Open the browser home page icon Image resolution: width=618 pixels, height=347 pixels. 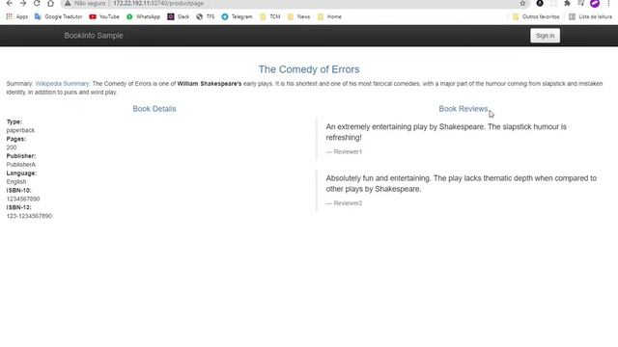[50, 3]
